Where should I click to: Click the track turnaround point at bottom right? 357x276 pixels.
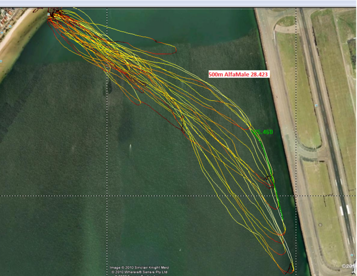point(290,267)
